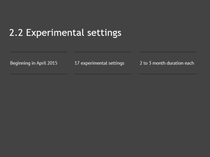
Task: Select the "Beginning in April 2015" text
Action: click(34, 63)
